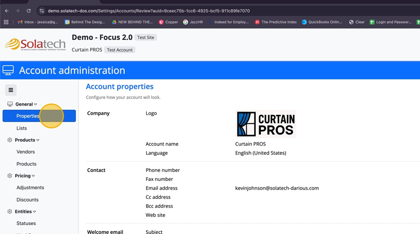Click the Email address label

(161, 188)
